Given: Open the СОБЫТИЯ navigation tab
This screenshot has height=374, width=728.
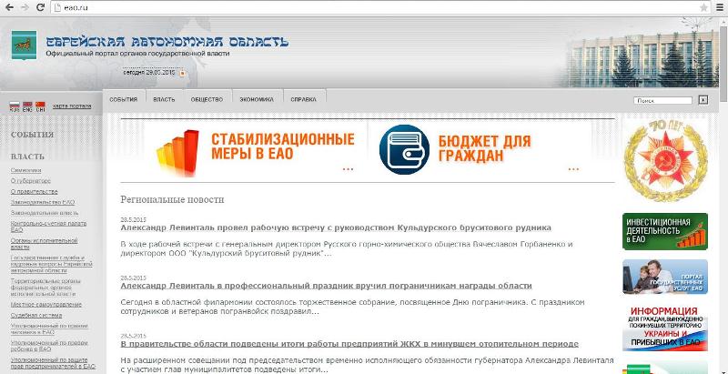Looking at the screenshot, I should click(123, 99).
